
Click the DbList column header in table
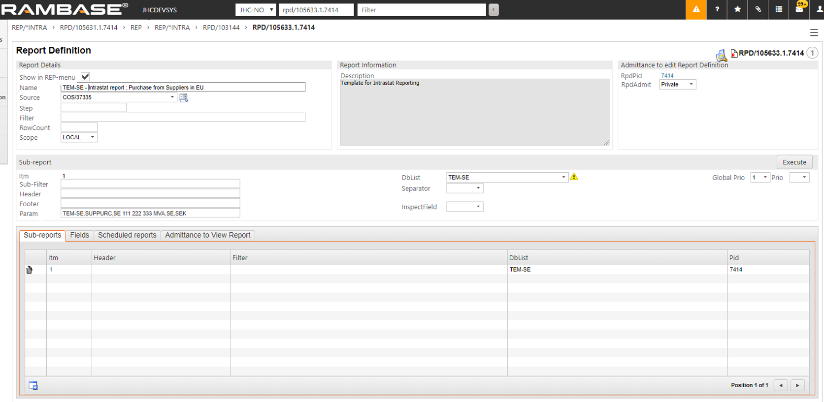point(617,258)
